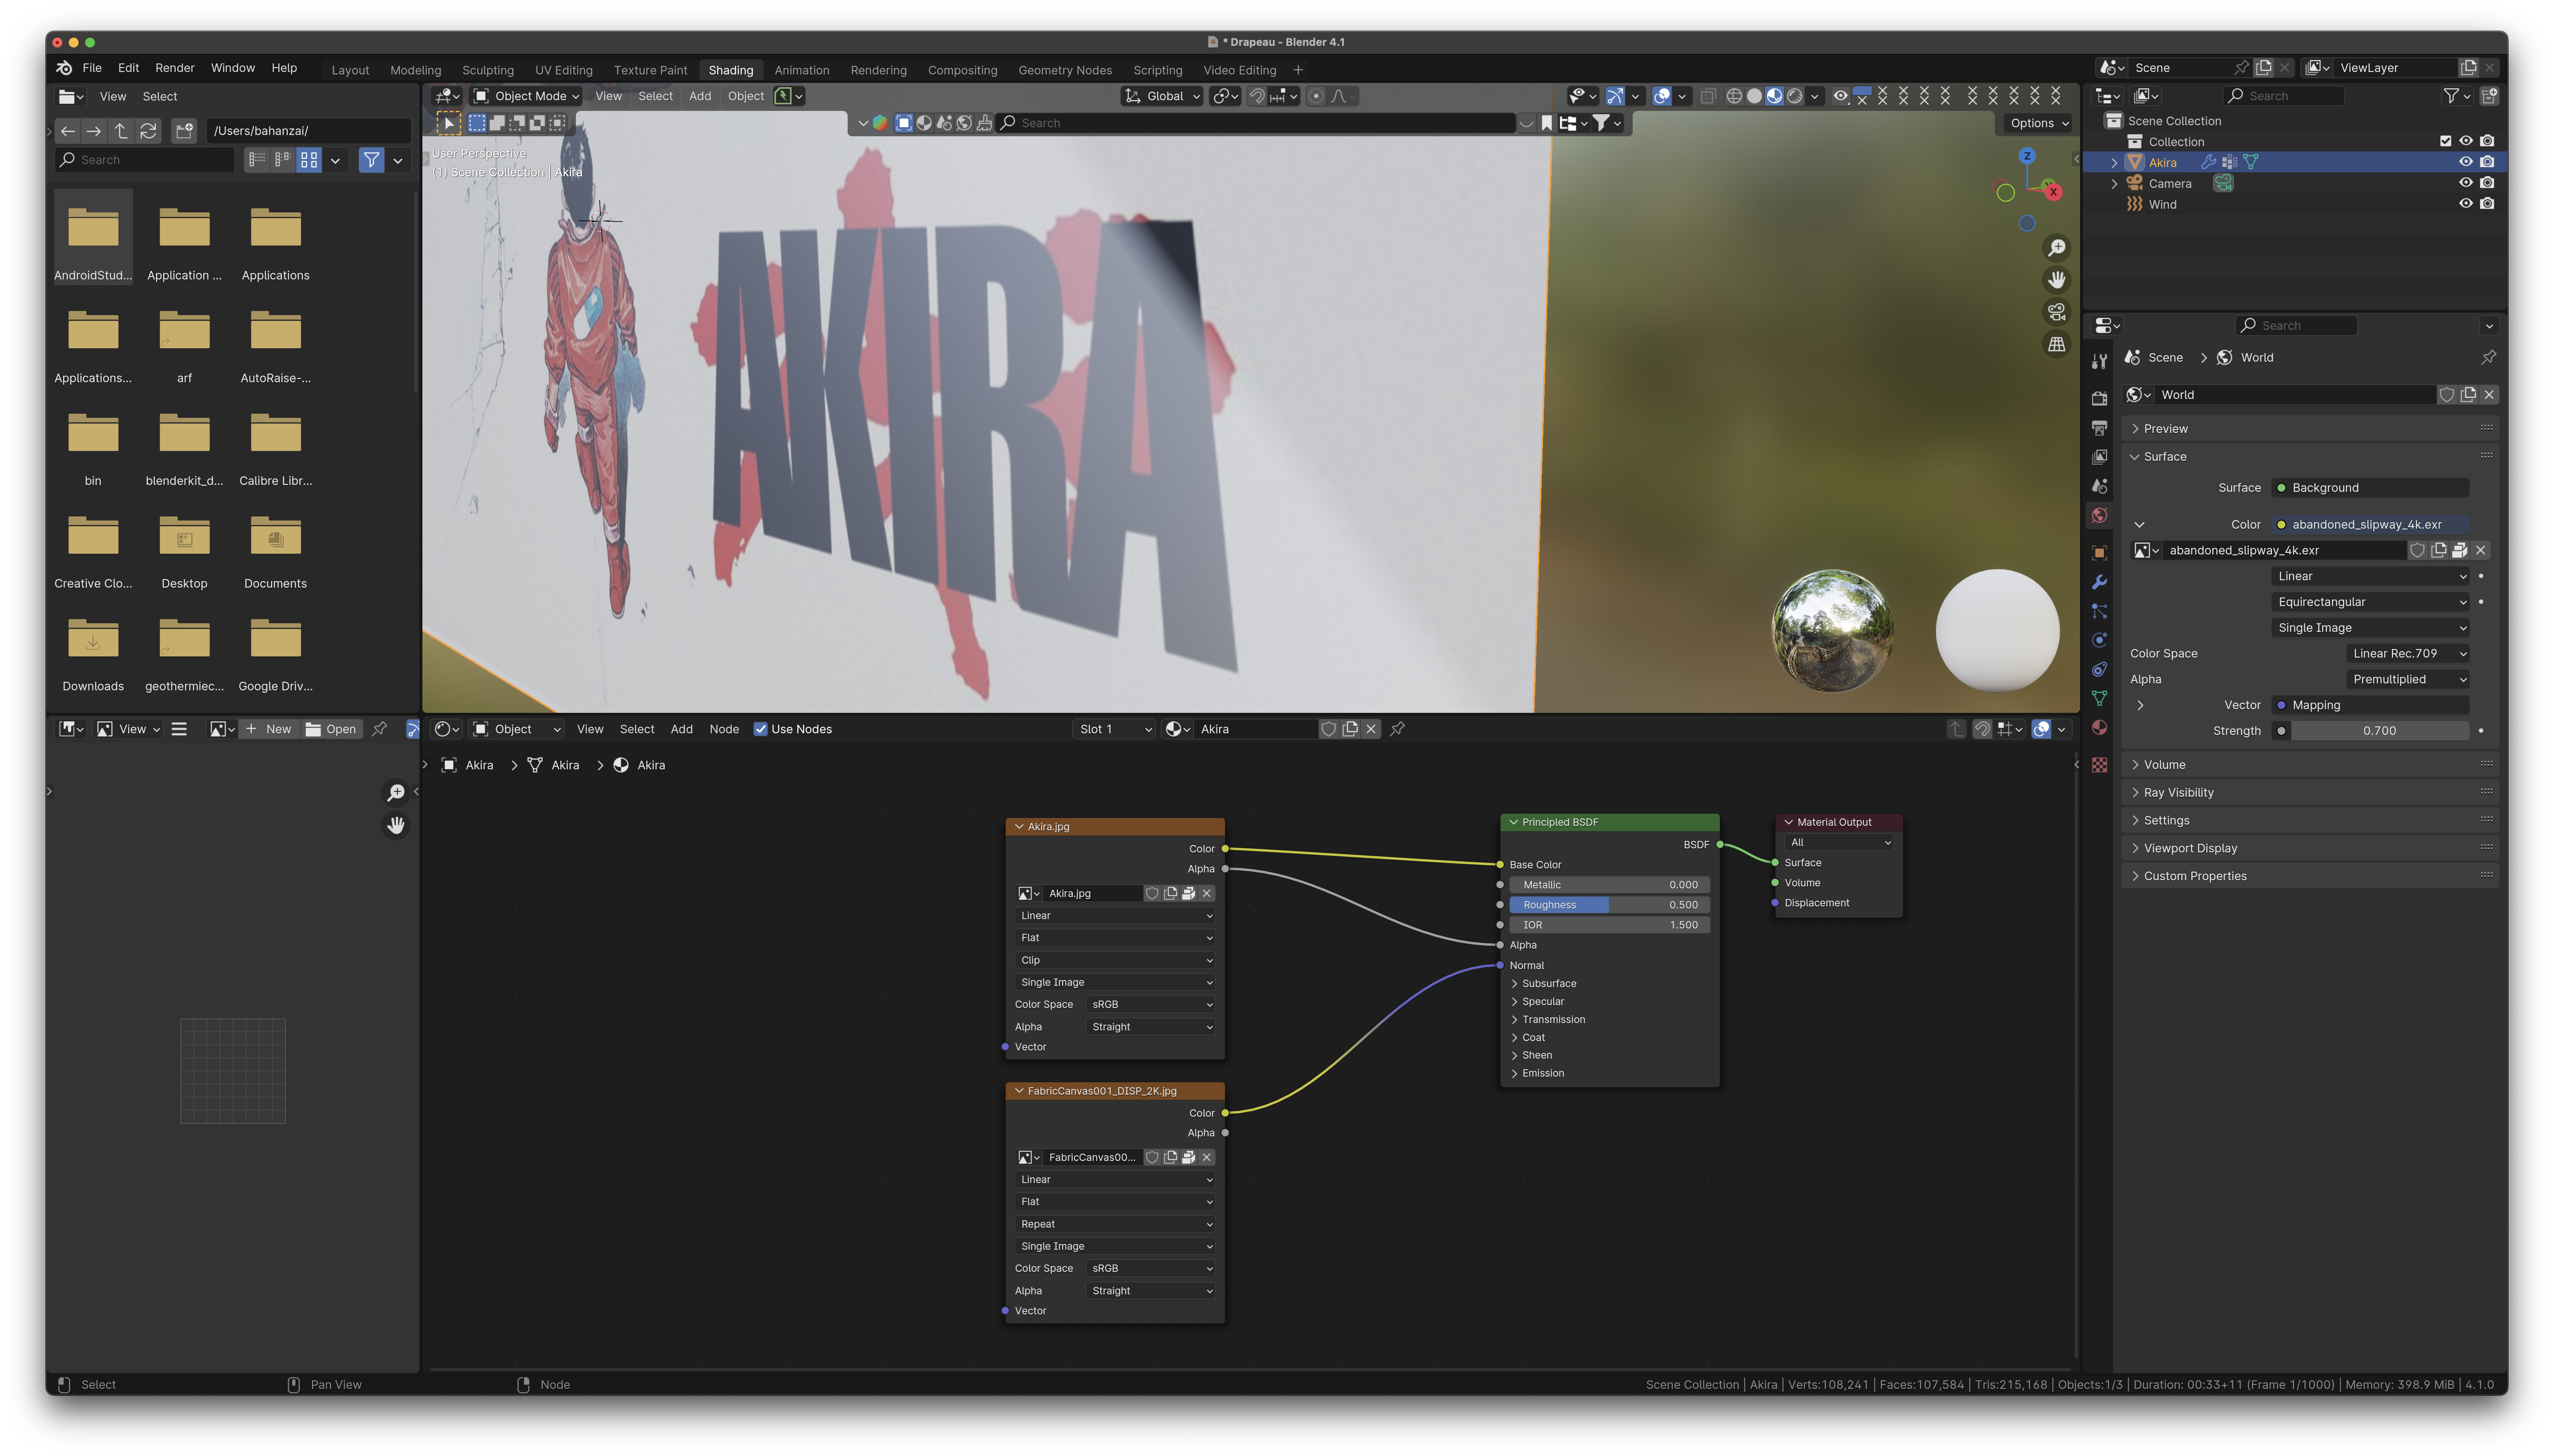Toggle the Use Nodes checkbox
Viewport: 2554px width, 1456px height.
tap(760, 729)
